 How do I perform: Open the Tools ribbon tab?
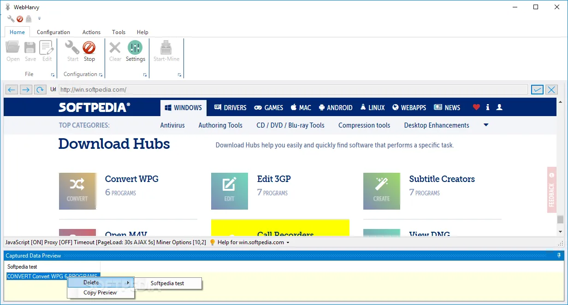(118, 32)
